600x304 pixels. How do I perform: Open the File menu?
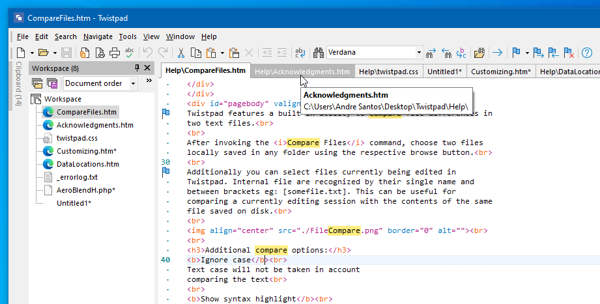point(23,36)
